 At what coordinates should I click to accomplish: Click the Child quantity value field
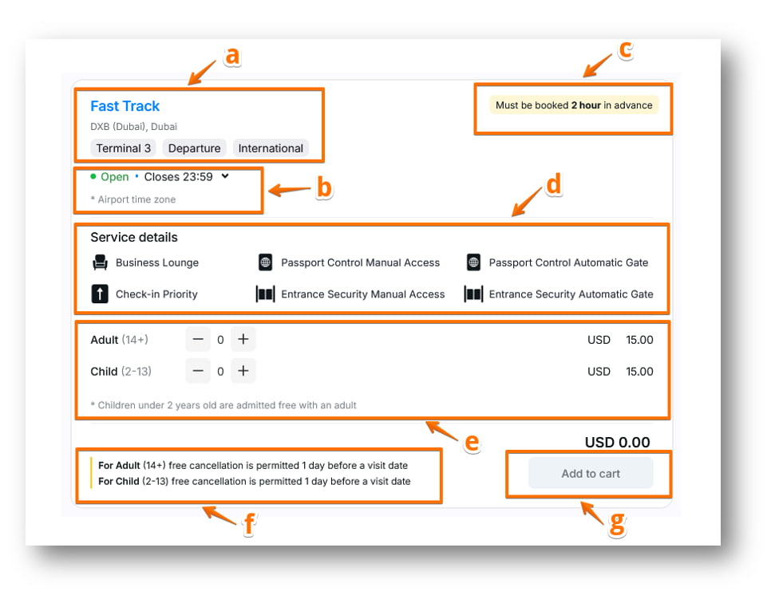[220, 371]
